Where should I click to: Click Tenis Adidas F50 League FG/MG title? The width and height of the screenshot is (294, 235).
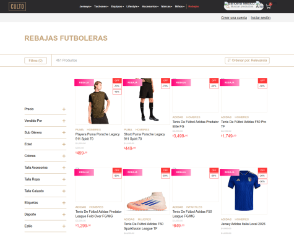click(192, 214)
